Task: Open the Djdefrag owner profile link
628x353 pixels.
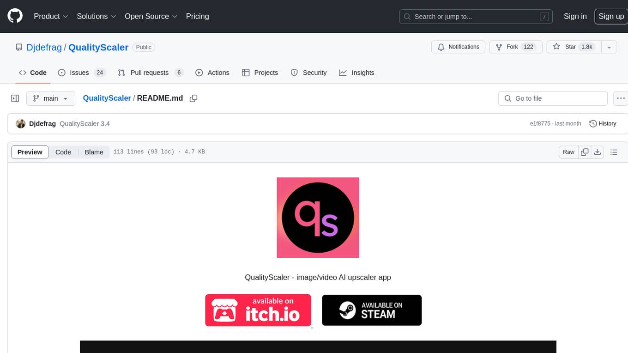Action: tap(44, 47)
